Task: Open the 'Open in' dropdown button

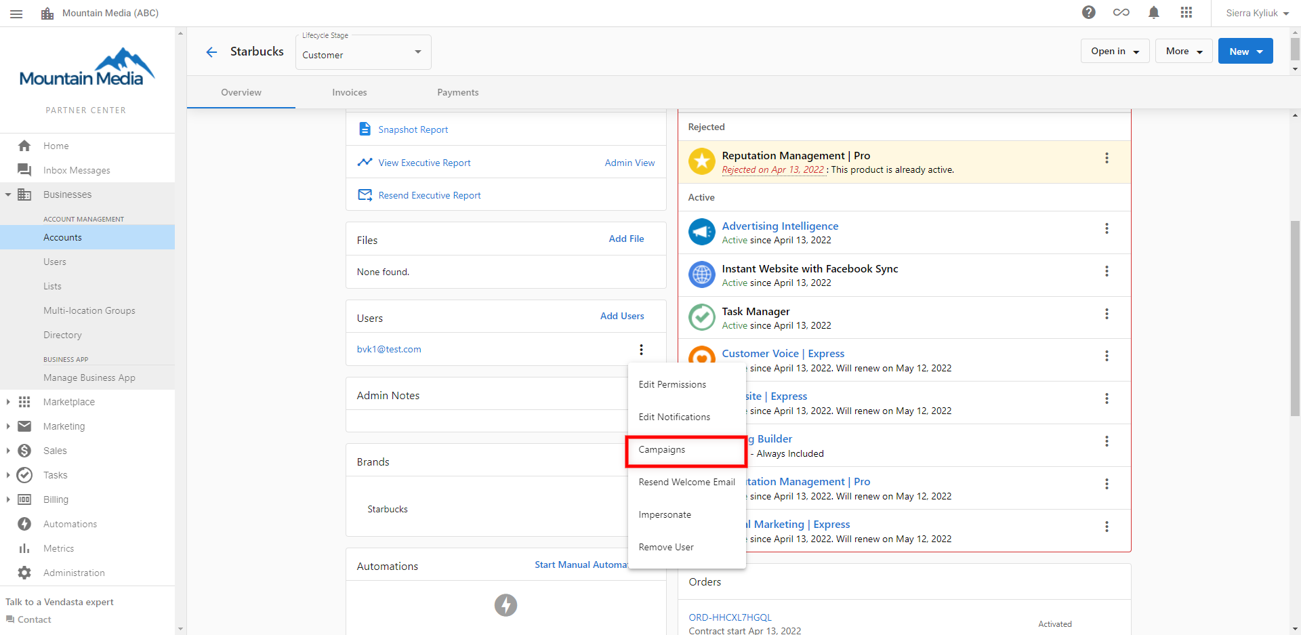Action: tap(1115, 51)
